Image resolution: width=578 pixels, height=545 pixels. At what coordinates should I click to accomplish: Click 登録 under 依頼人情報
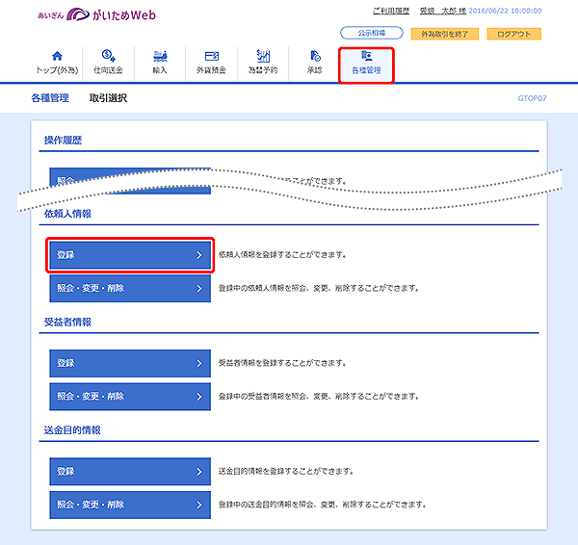click(130, 255)
